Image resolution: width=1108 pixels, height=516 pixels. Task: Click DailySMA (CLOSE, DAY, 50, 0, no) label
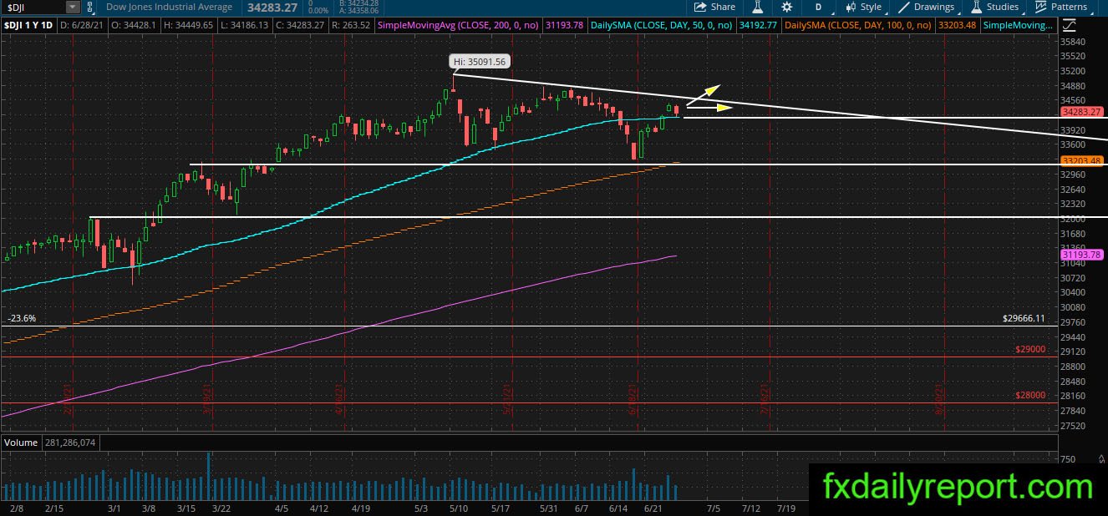point(661,25)
